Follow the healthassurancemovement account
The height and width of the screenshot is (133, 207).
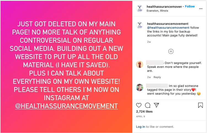click(x=190, y=6)
